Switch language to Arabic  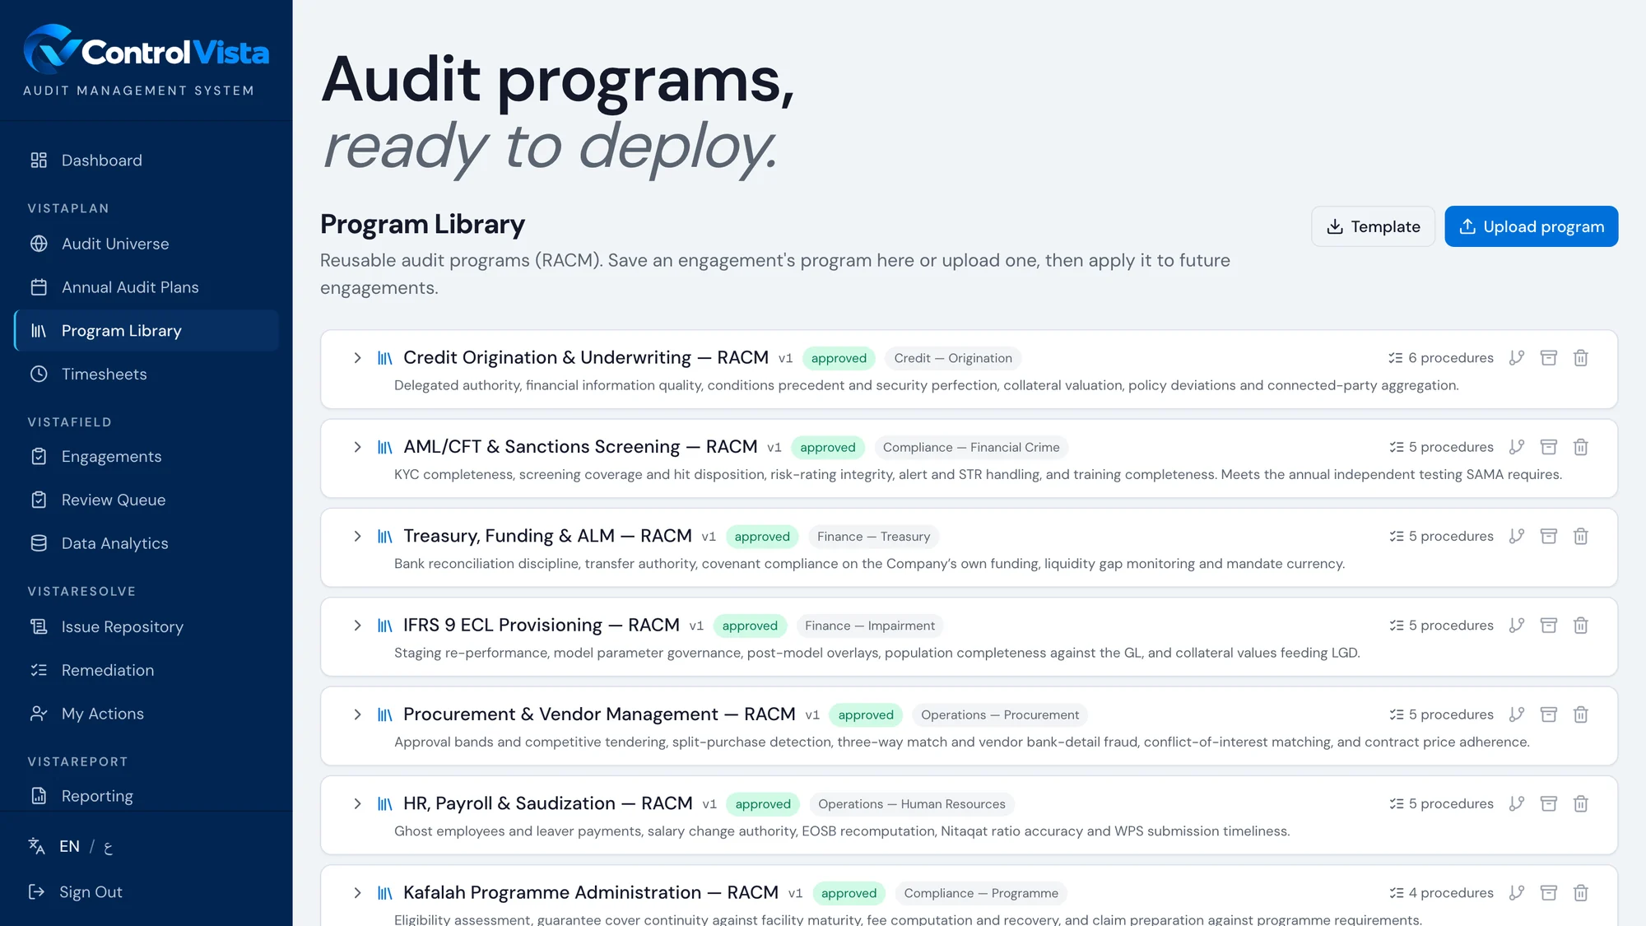tap(108, 847)
